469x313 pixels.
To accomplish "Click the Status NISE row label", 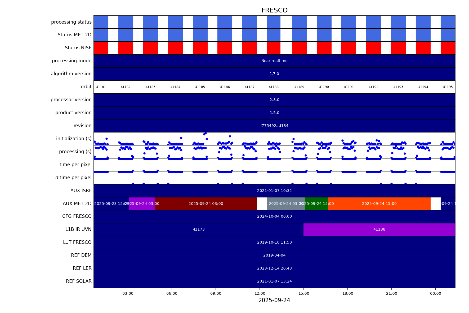I will 78,48.
